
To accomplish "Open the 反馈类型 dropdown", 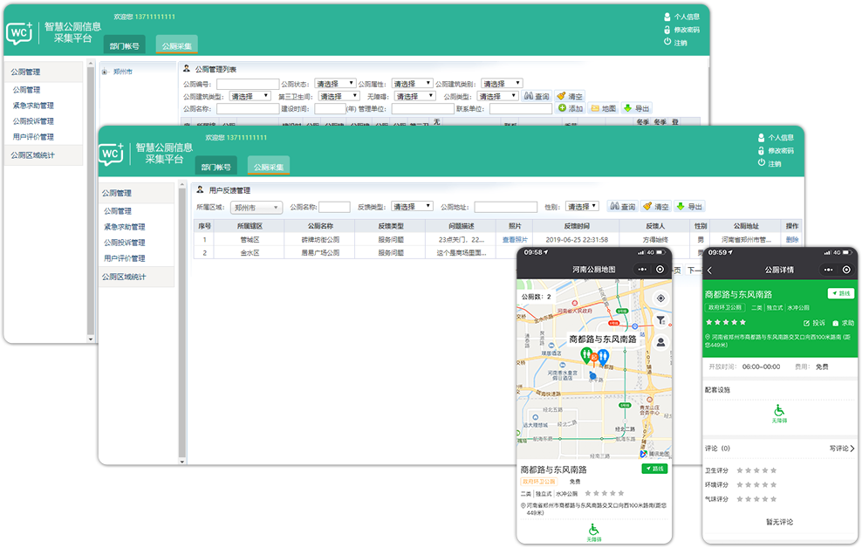I will coord(411,207).
